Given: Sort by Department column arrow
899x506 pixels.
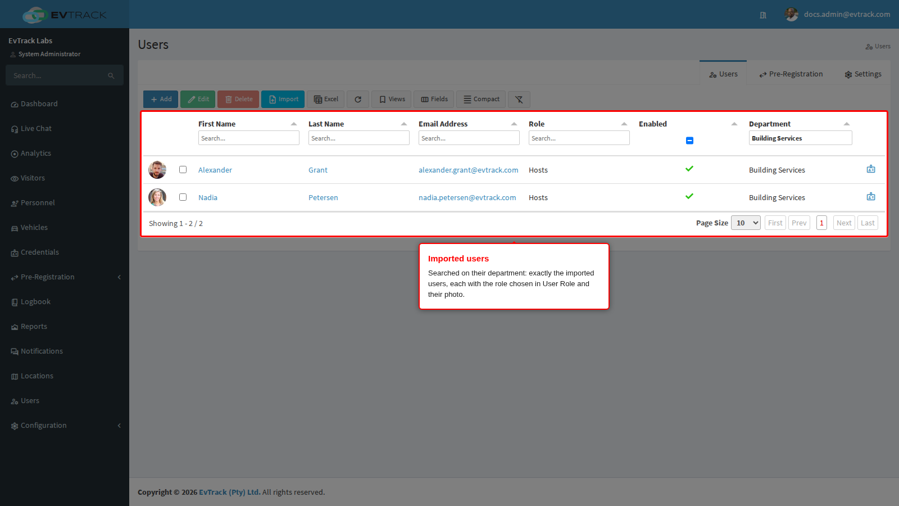Looking at the screenshot, I should coord(846,124).
